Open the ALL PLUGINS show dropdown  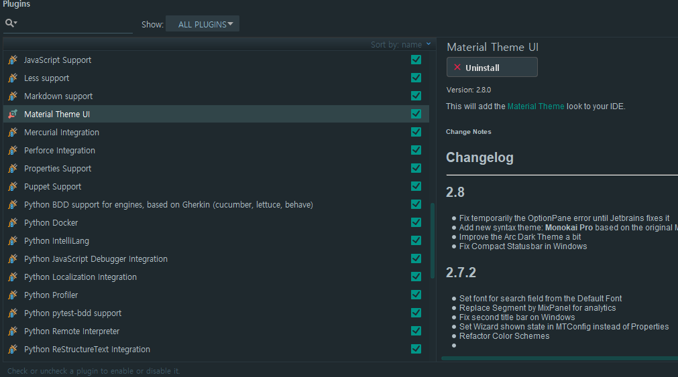tap(203, 24)
